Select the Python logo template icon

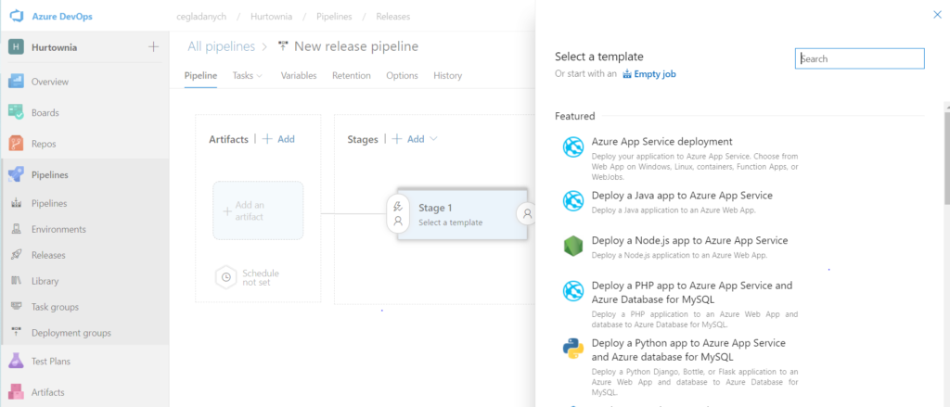pos(573,349)
